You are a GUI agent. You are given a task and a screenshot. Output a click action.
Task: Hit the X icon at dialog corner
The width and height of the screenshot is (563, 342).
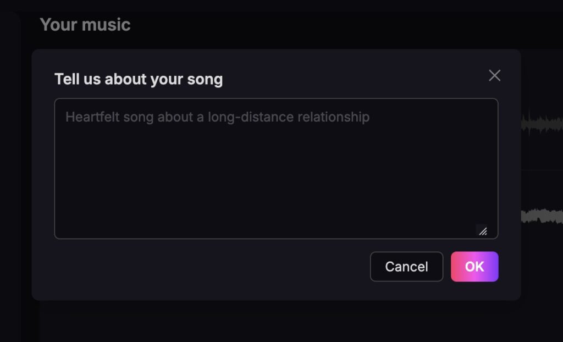pyautogui.click(x=494, y=76)
